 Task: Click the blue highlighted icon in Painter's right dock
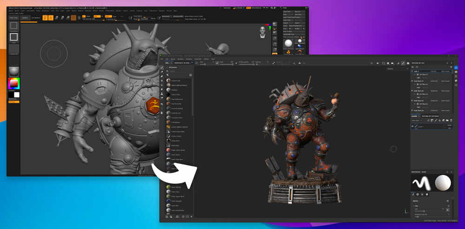click(456, 68)
